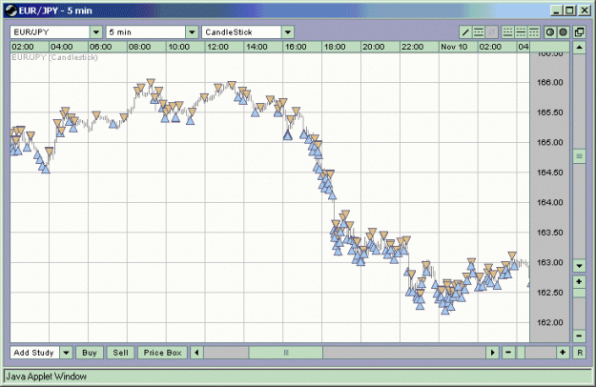The image size is (596, 387).
Task: Click the 163.00 price axis label
Action: (x=550, y=262)
